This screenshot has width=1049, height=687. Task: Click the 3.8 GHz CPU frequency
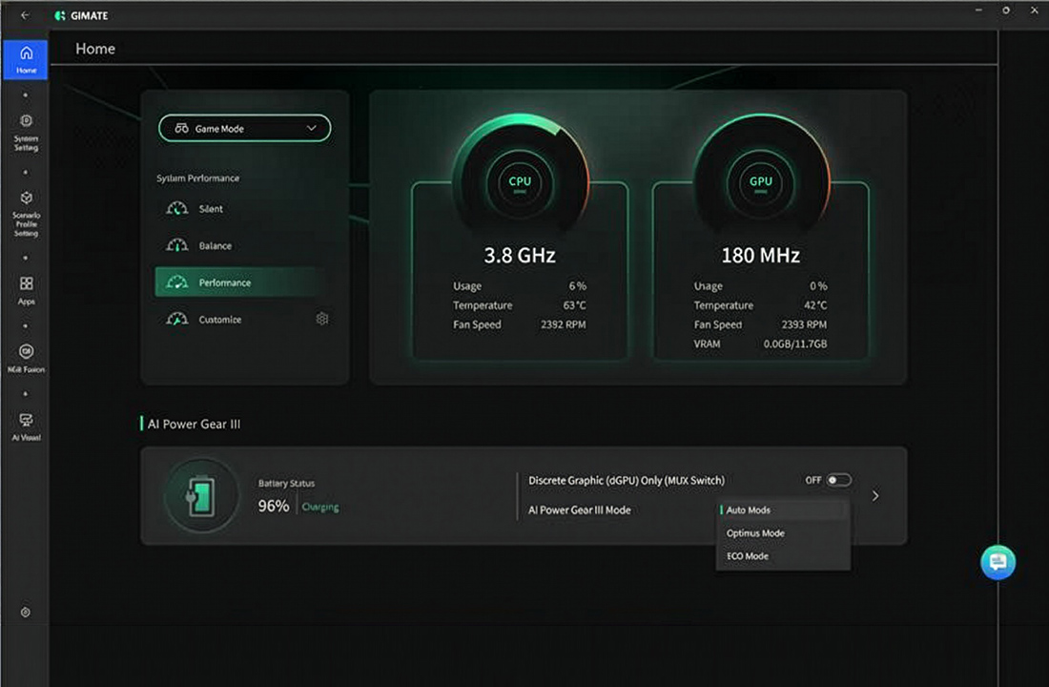520,255
